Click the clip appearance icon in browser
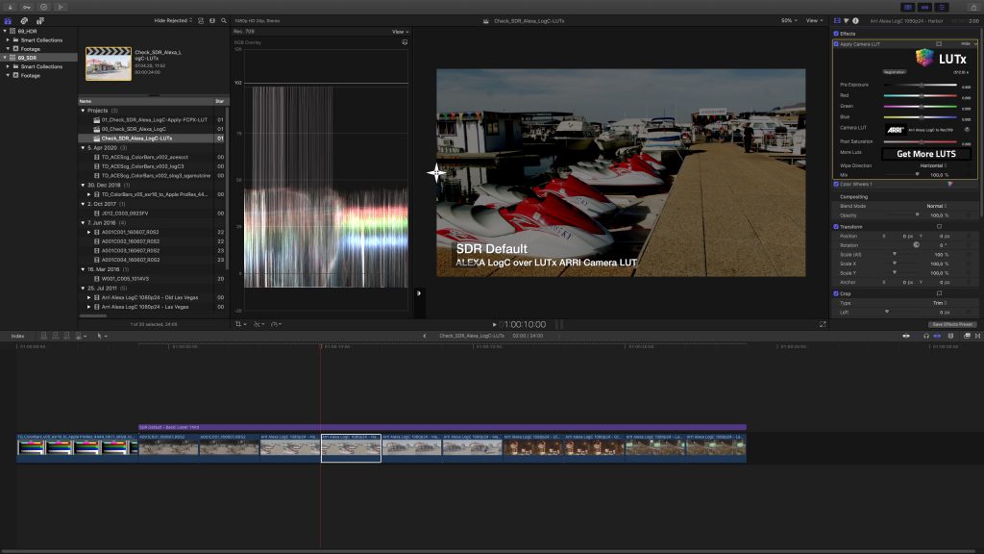This screenshot has width=984, height=554. [201, 21]
